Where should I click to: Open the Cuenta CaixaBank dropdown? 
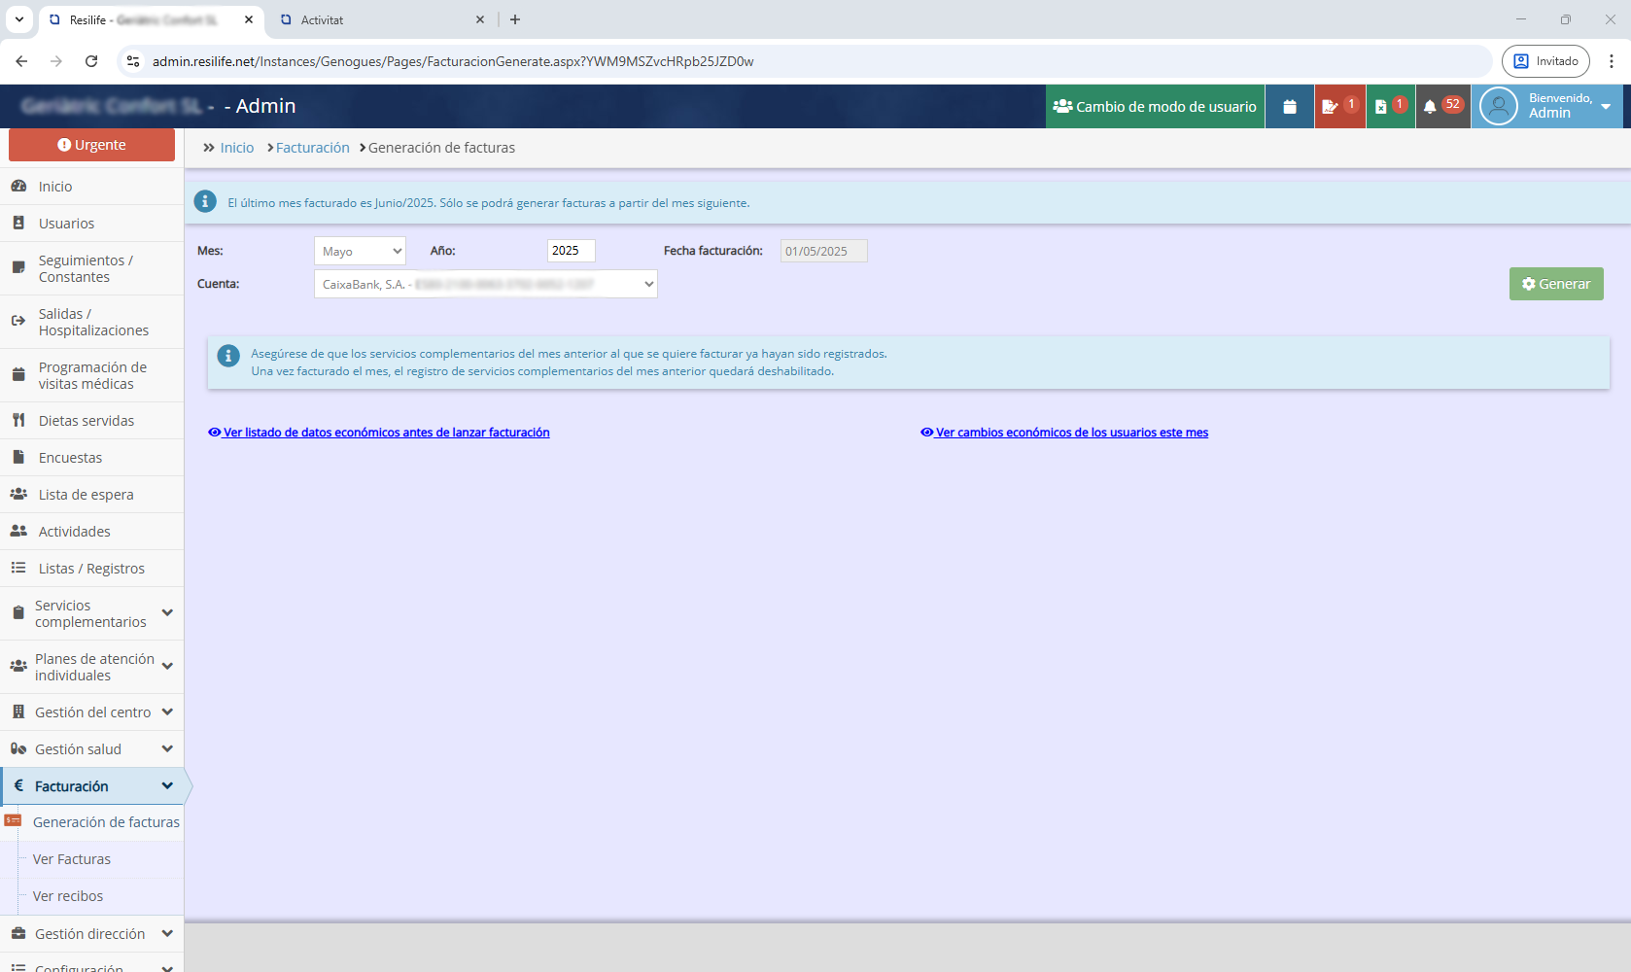(x=486, y=284)
